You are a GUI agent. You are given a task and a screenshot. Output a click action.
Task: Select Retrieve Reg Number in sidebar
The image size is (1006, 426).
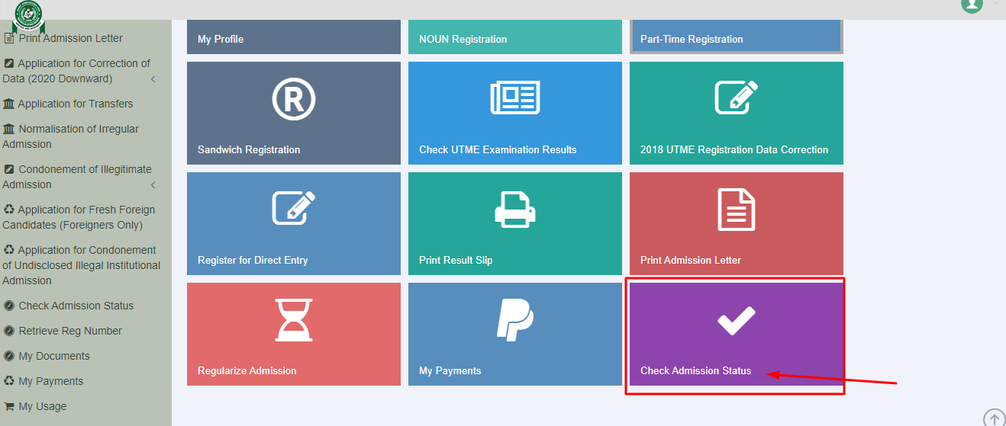coord(70,331)
